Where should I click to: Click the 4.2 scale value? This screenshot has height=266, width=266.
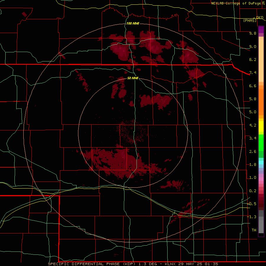253,125
